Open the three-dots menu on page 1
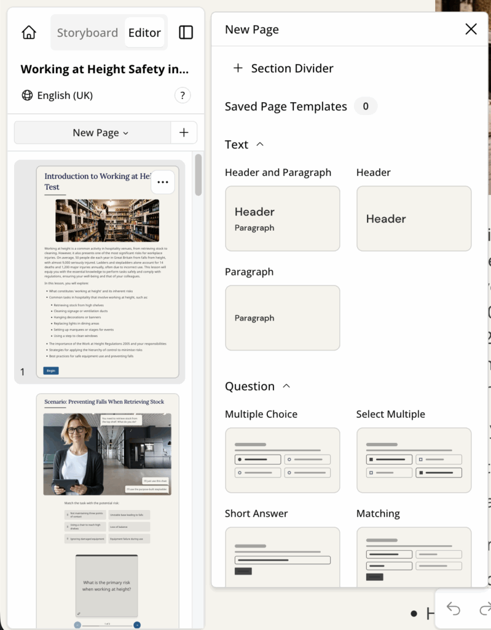 pyautogui.click(x=163, y=182)
